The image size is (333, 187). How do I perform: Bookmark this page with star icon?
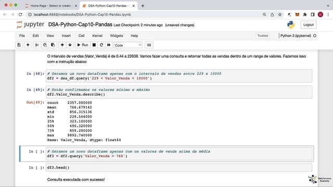coord(280,15)
